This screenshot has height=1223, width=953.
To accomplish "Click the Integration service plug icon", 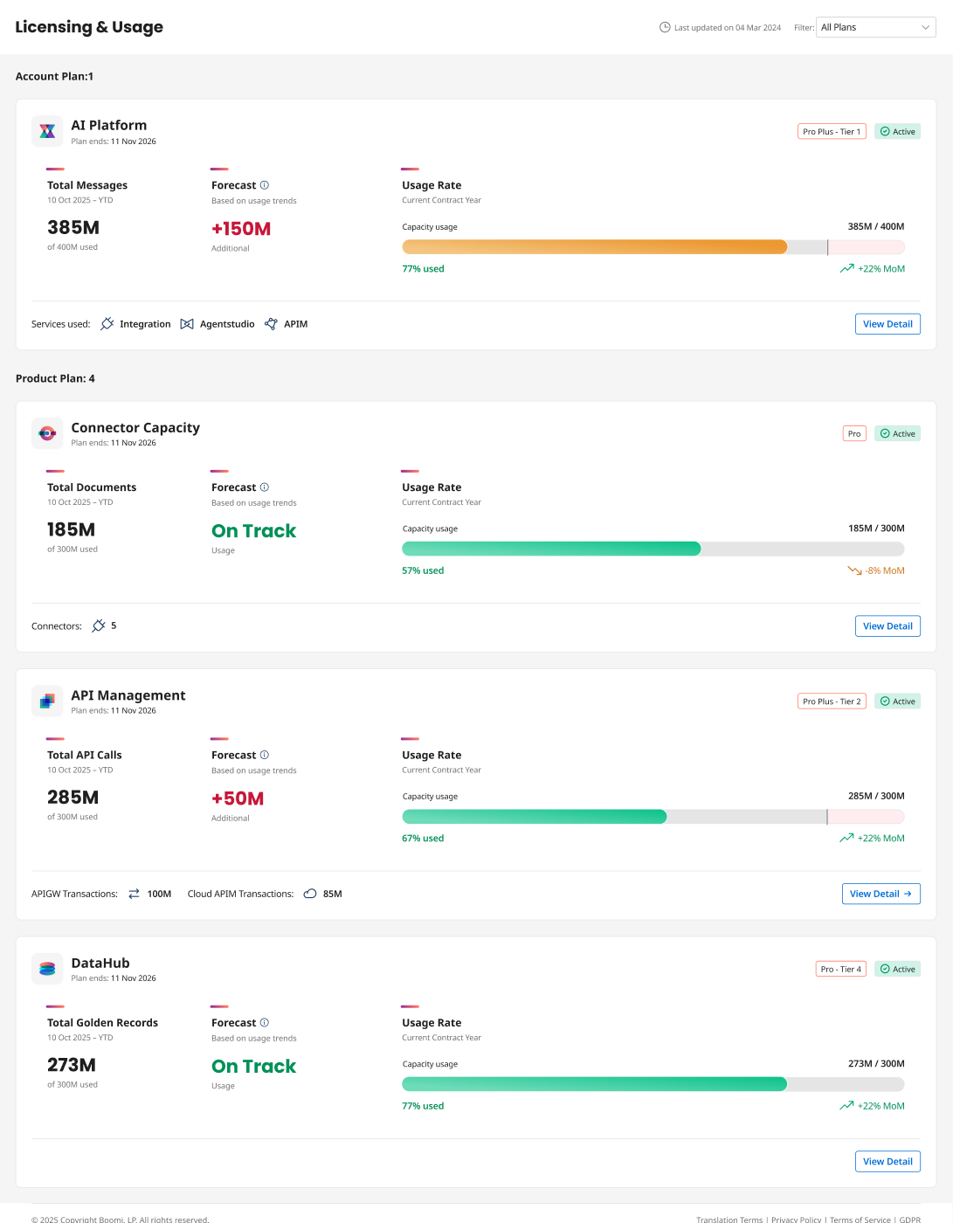I will (x=107, y=324).
